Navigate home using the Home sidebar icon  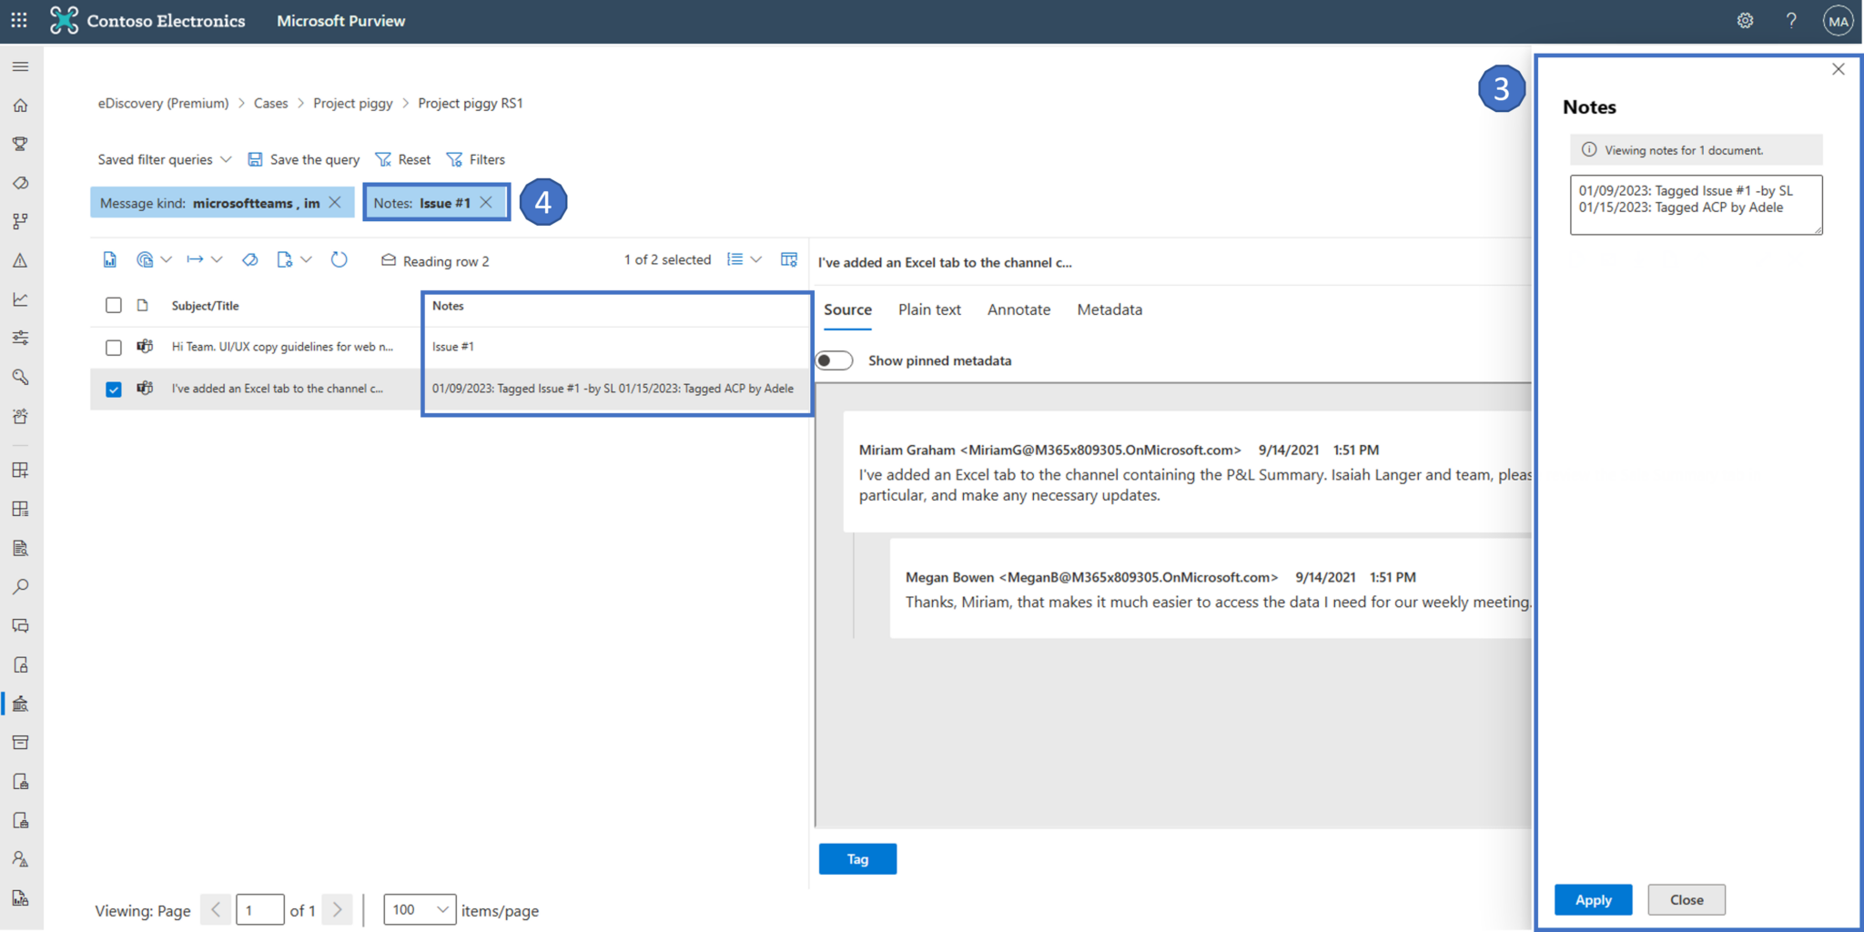coord(20,105)
